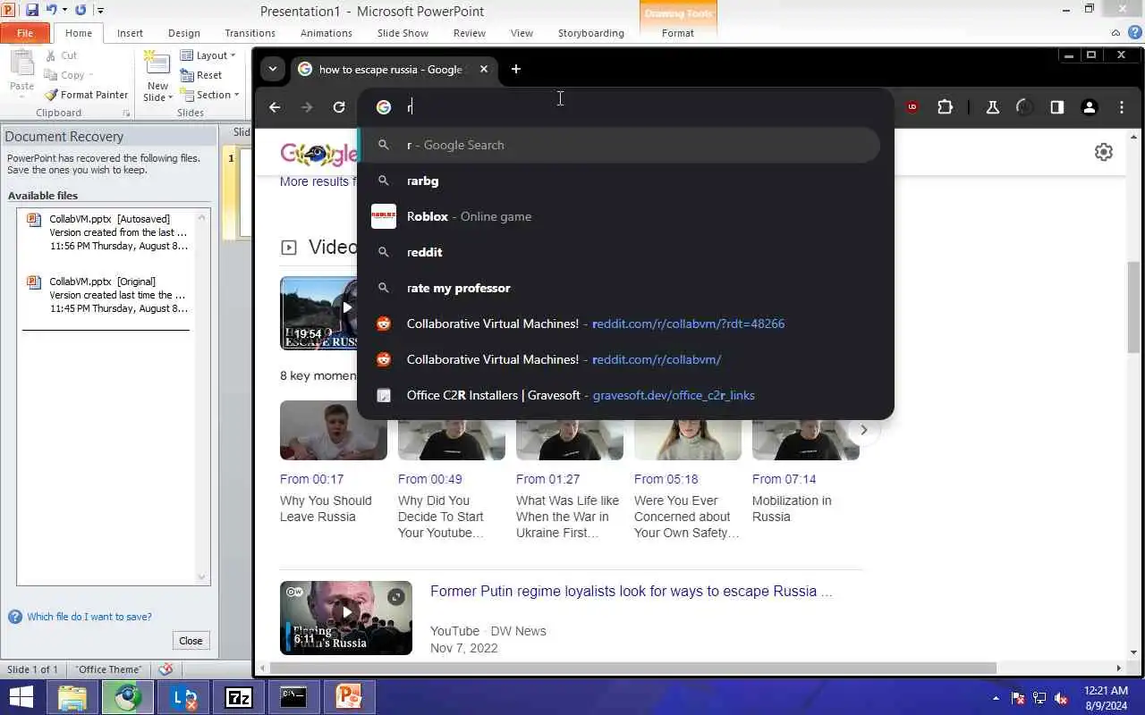Click the 'From 05:18' video key moment thumbnail

(688, 430)
